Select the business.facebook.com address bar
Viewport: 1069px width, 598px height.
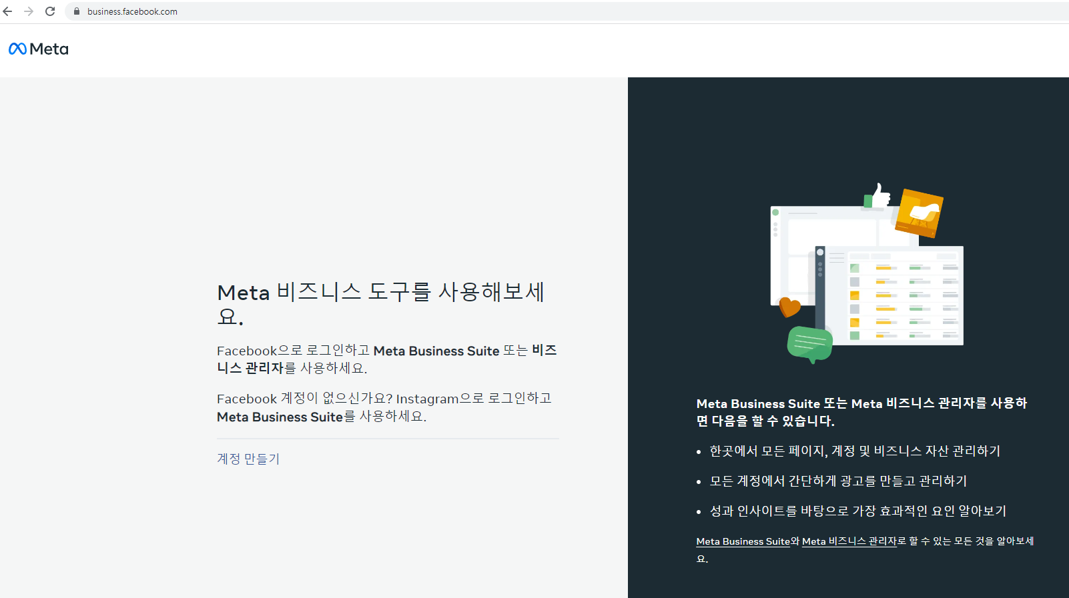[567, 11]
